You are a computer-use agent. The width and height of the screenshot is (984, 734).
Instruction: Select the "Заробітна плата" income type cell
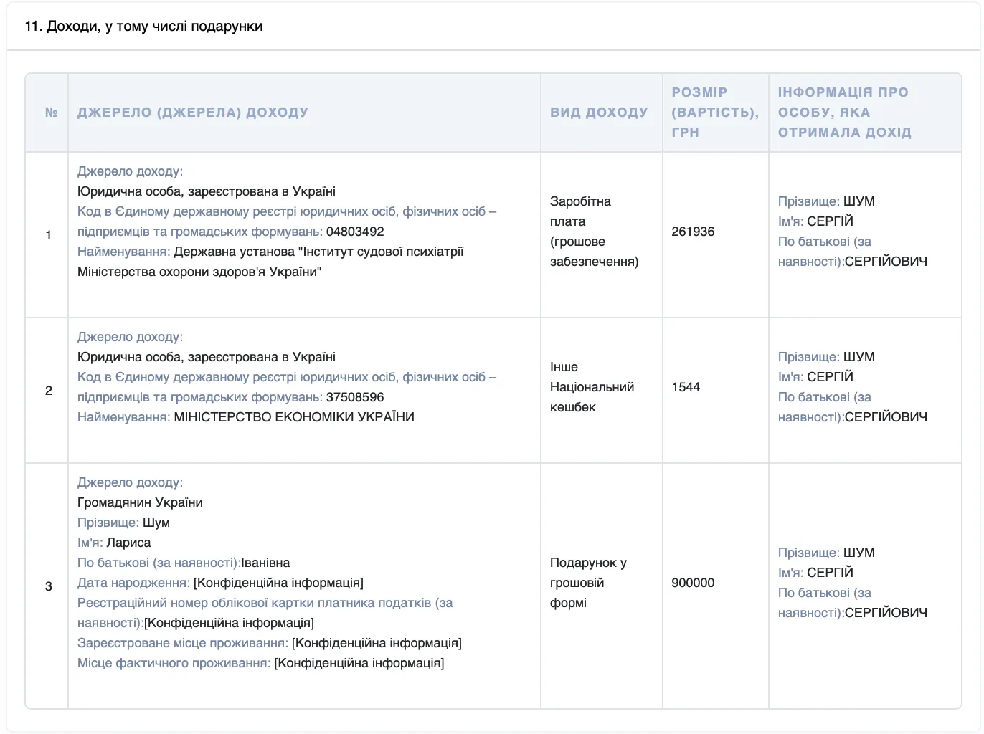pos(594,232)
